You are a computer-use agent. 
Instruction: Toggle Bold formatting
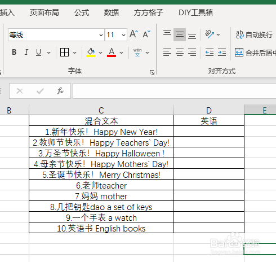[14, 52]
